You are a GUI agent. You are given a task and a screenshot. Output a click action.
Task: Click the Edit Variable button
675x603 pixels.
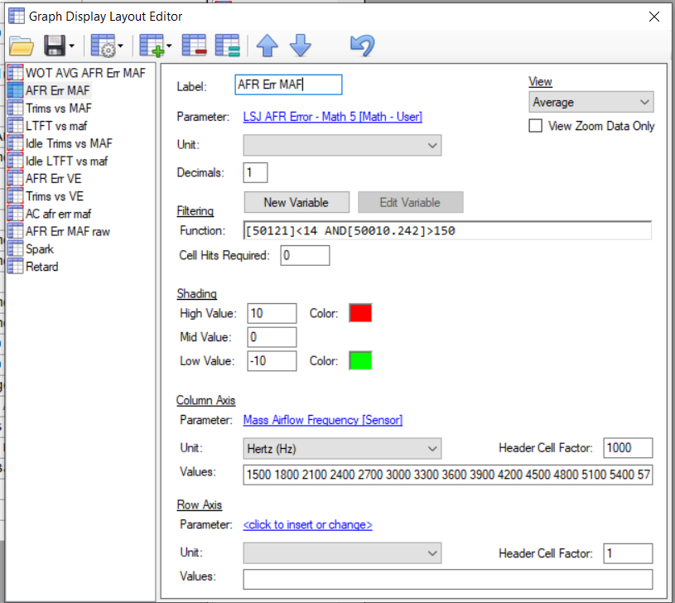coord(411,203)
